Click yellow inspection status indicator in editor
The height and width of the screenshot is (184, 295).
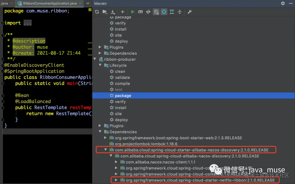coord(90,10)
